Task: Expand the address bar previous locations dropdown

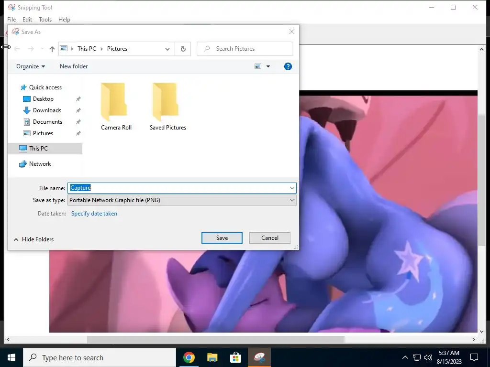Action: click(167, 49)
